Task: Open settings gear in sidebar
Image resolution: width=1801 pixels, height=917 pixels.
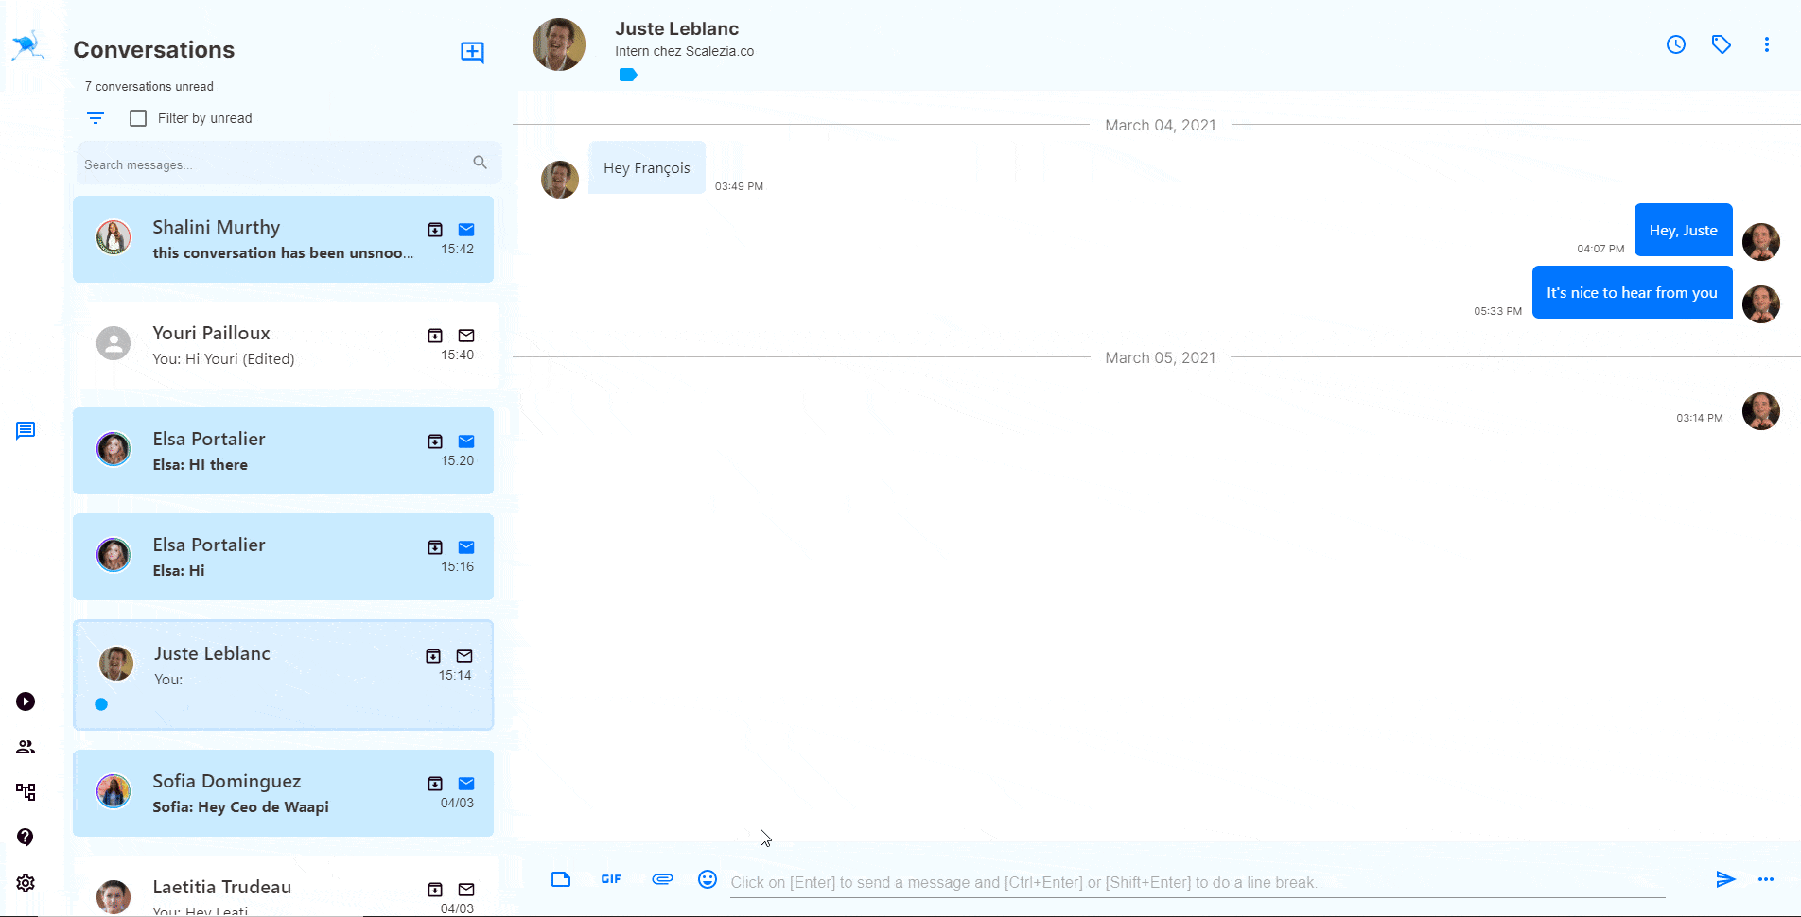Action: 26,883
